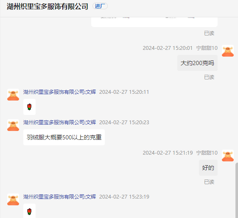Click 文辉 avatar at 15:23:19 message

(x=13, y=199)
